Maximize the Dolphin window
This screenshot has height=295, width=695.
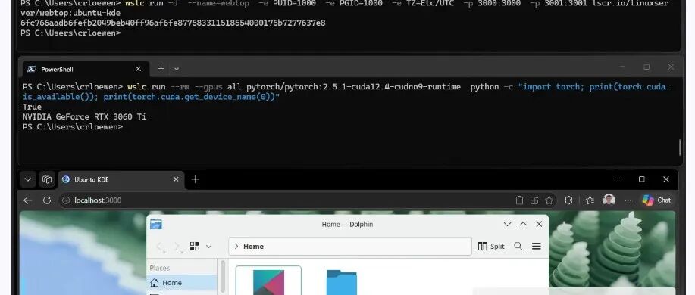523,224
